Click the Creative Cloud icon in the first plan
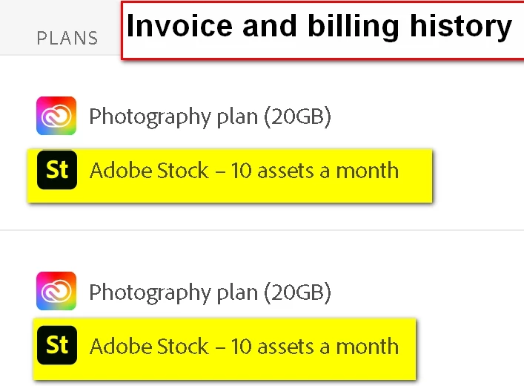This screenshot has width=524, height=386. (x=56, y=116)
